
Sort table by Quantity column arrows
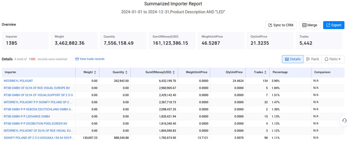click(x=126, y=72)
